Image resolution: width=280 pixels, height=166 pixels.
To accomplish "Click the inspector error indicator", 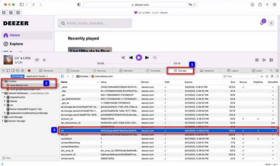I will coord(29,71).
